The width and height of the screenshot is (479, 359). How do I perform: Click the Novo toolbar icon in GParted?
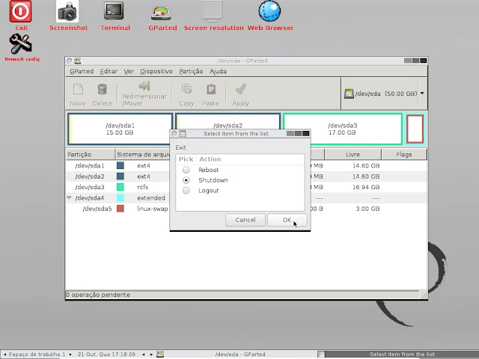point(78,95)
